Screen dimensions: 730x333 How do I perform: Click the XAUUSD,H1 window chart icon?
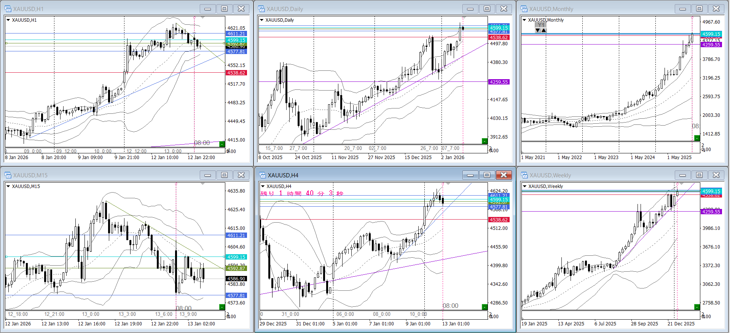(x=8, y=9)
